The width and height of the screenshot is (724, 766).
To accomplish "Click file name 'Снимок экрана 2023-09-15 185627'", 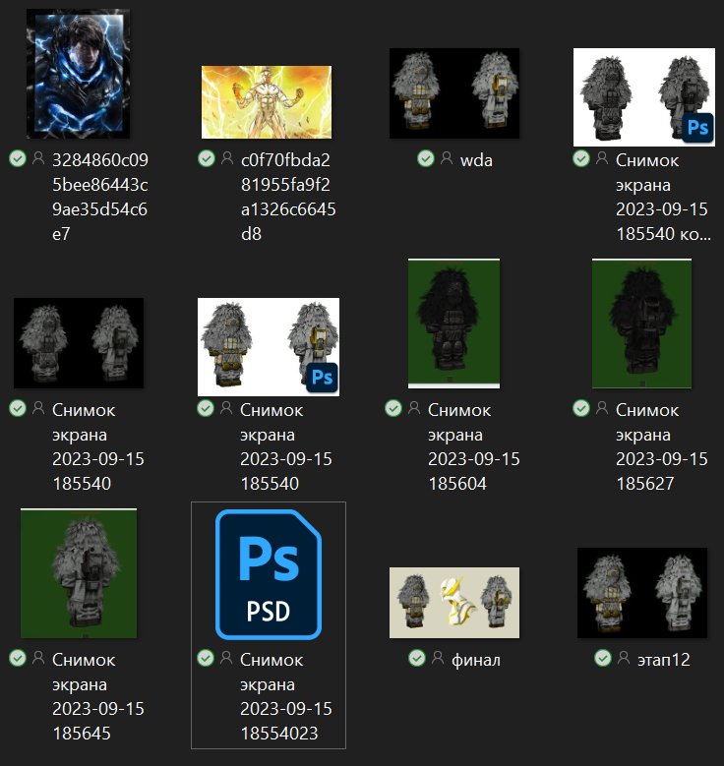I will click(662, 446).
